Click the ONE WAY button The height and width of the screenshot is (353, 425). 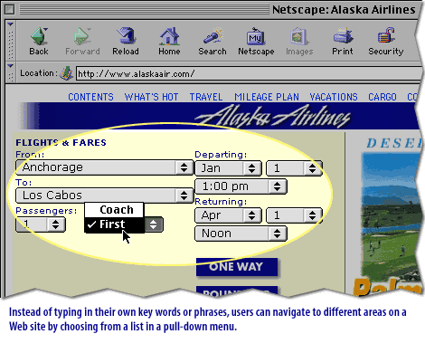click(x=237, y=267)
